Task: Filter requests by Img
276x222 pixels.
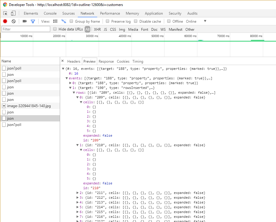Action: click(x=122, y=29)
